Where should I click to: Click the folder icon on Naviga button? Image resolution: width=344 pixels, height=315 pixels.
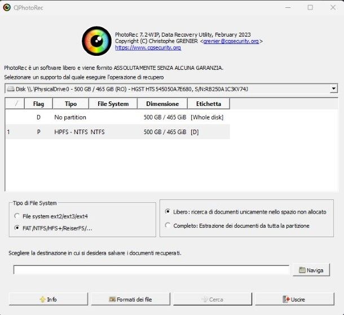[x=302, y=270]
